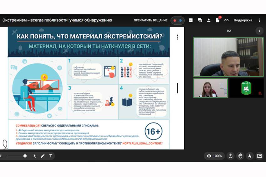Copy the invite link icon
The width and height of the screenshot is (266, 177).
tap(227, 20)
